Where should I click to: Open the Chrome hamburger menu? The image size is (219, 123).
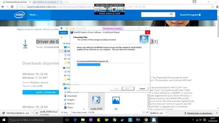[217, 7]
